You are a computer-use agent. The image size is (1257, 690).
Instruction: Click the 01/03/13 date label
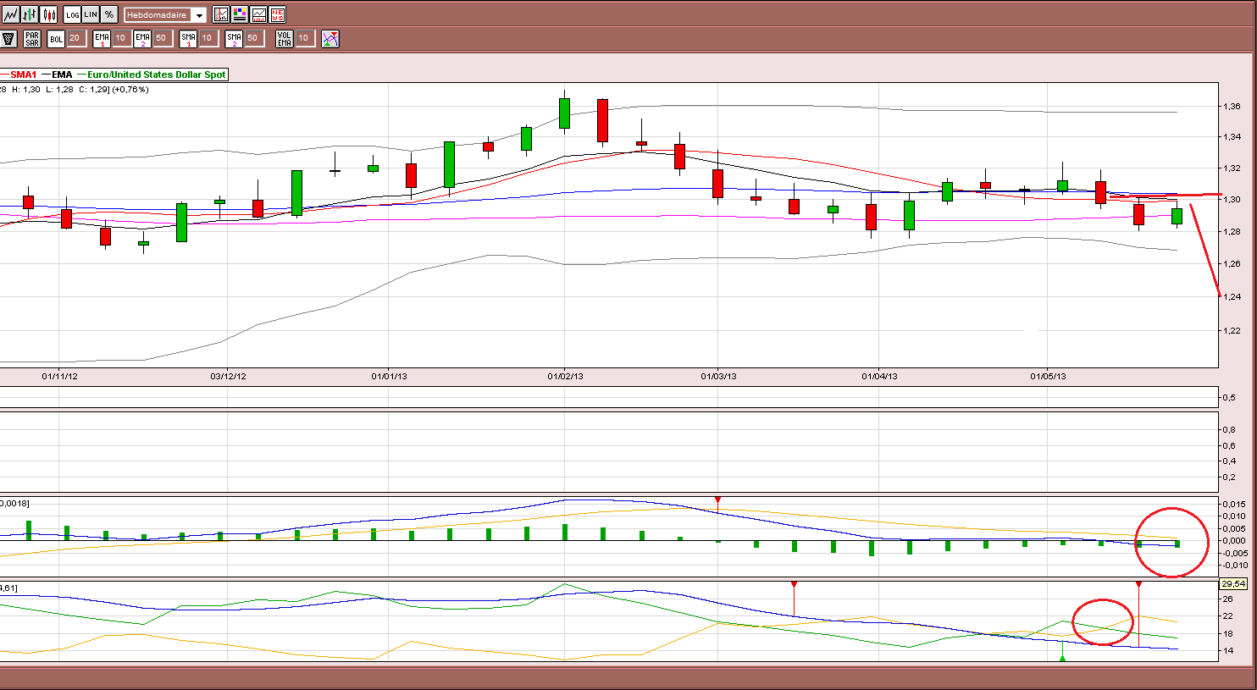[718, 376]
